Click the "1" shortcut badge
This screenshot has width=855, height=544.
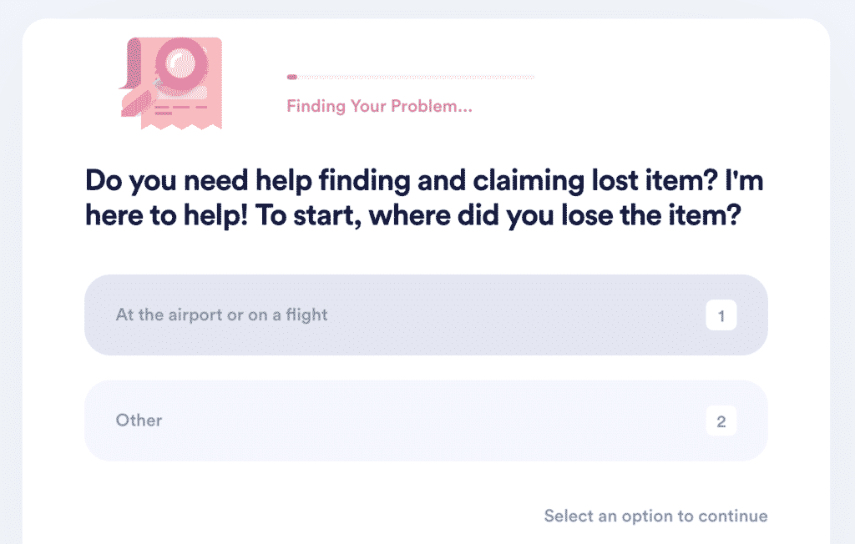pyautogui.click(x=721, y=315)
